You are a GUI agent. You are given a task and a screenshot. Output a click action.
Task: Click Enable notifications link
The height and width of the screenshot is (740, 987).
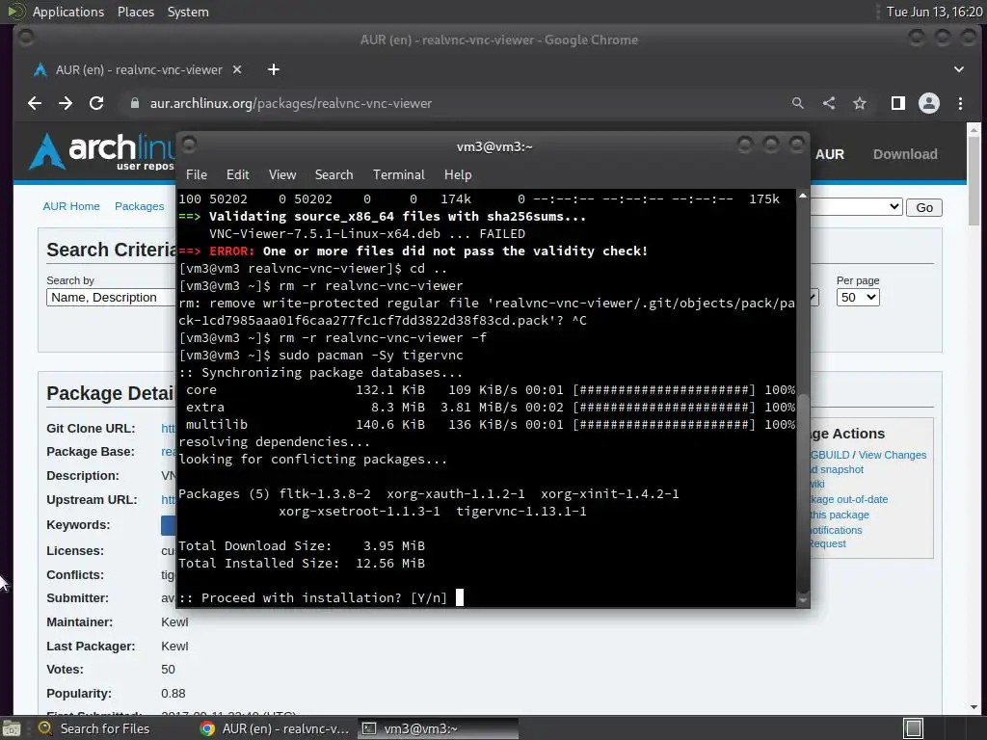[x=836, y=530]
